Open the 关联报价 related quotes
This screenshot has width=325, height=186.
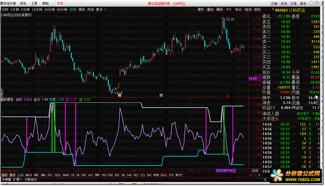pyautogui.click(x=31, y=180)
